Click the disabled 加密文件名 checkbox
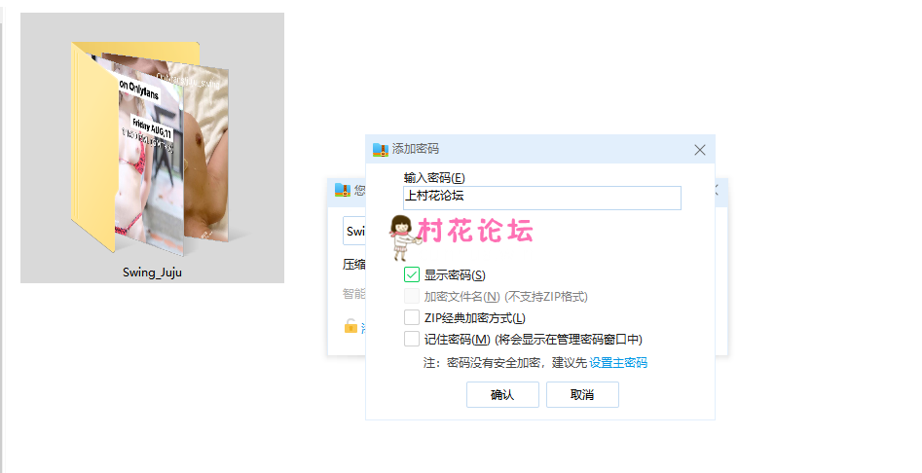Viewport: 922px width, 473px height. pyautogui.click(x=412, y=296)
